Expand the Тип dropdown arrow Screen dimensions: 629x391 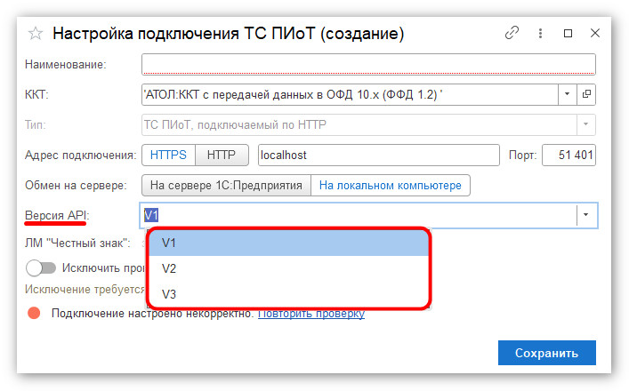(x=585, y=124)
